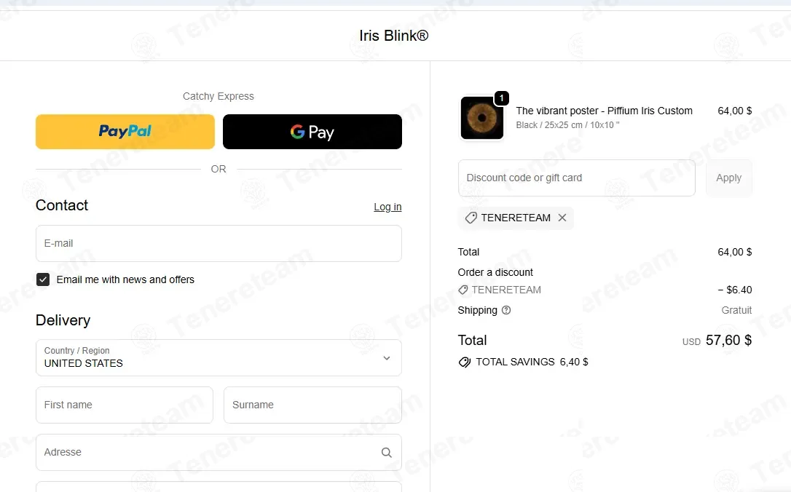
Task: Select the First name field
Action: coord(124,405)
